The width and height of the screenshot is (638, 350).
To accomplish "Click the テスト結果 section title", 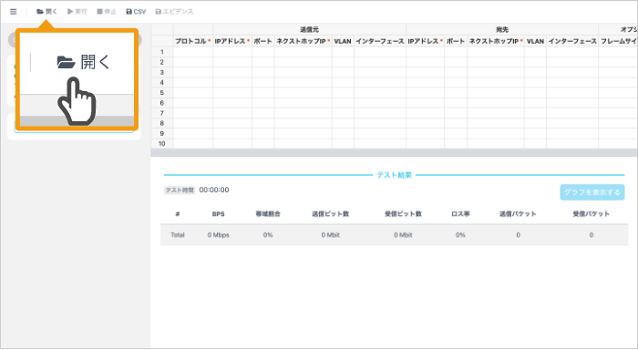I will pyautogui.click(x=394, y=175).
